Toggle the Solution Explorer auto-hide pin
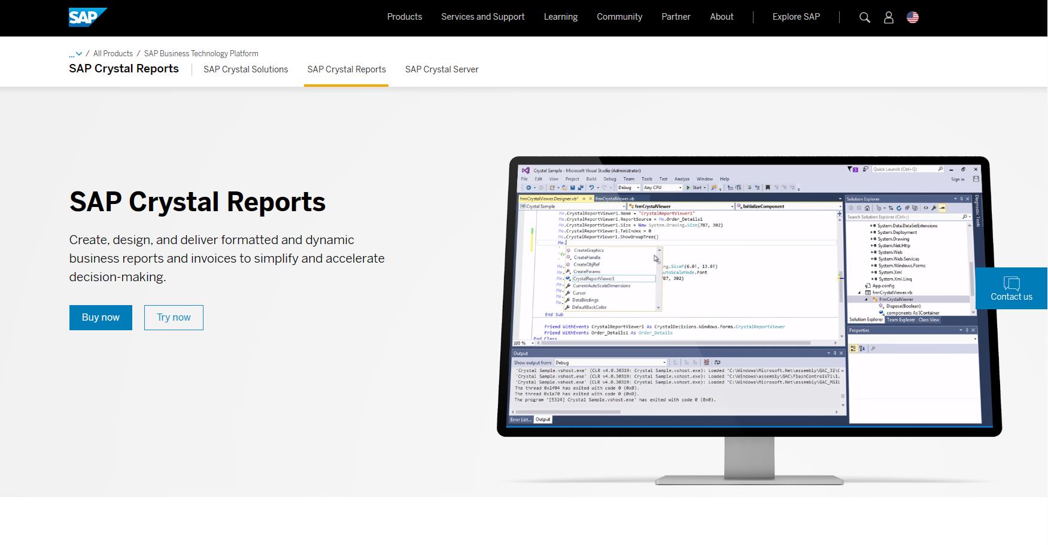Image resolution: width=1048 pixels, height=545 pixels. (962, 199)
